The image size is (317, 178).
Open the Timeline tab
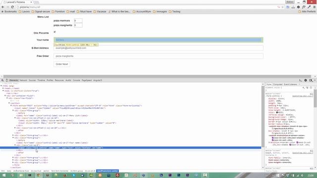pyautogui.click(x=41, y=80)
